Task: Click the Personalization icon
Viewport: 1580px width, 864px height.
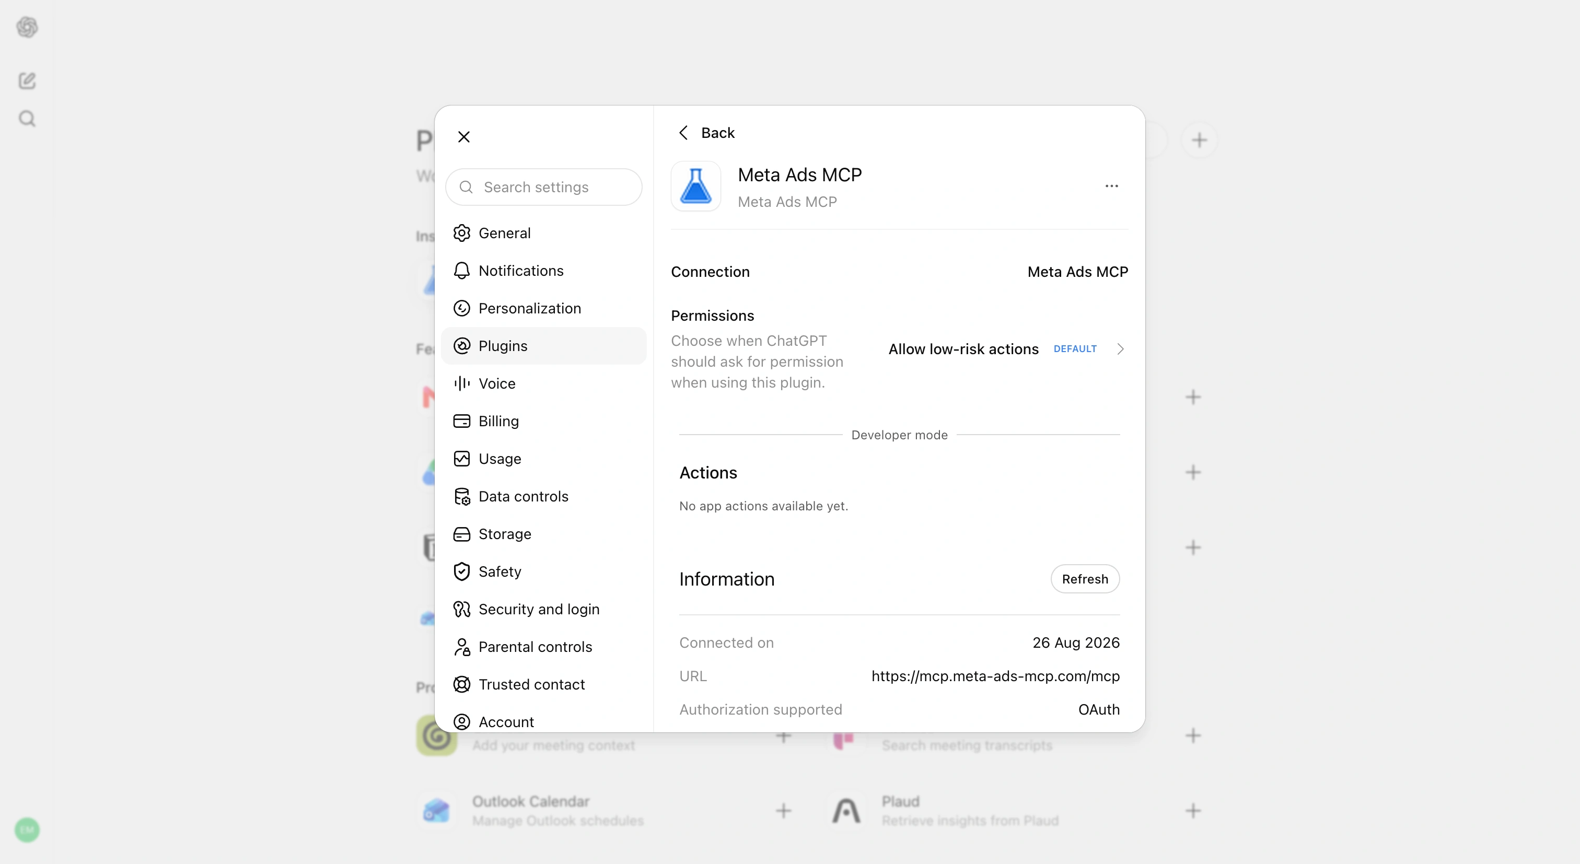Action: pos(462,308)
